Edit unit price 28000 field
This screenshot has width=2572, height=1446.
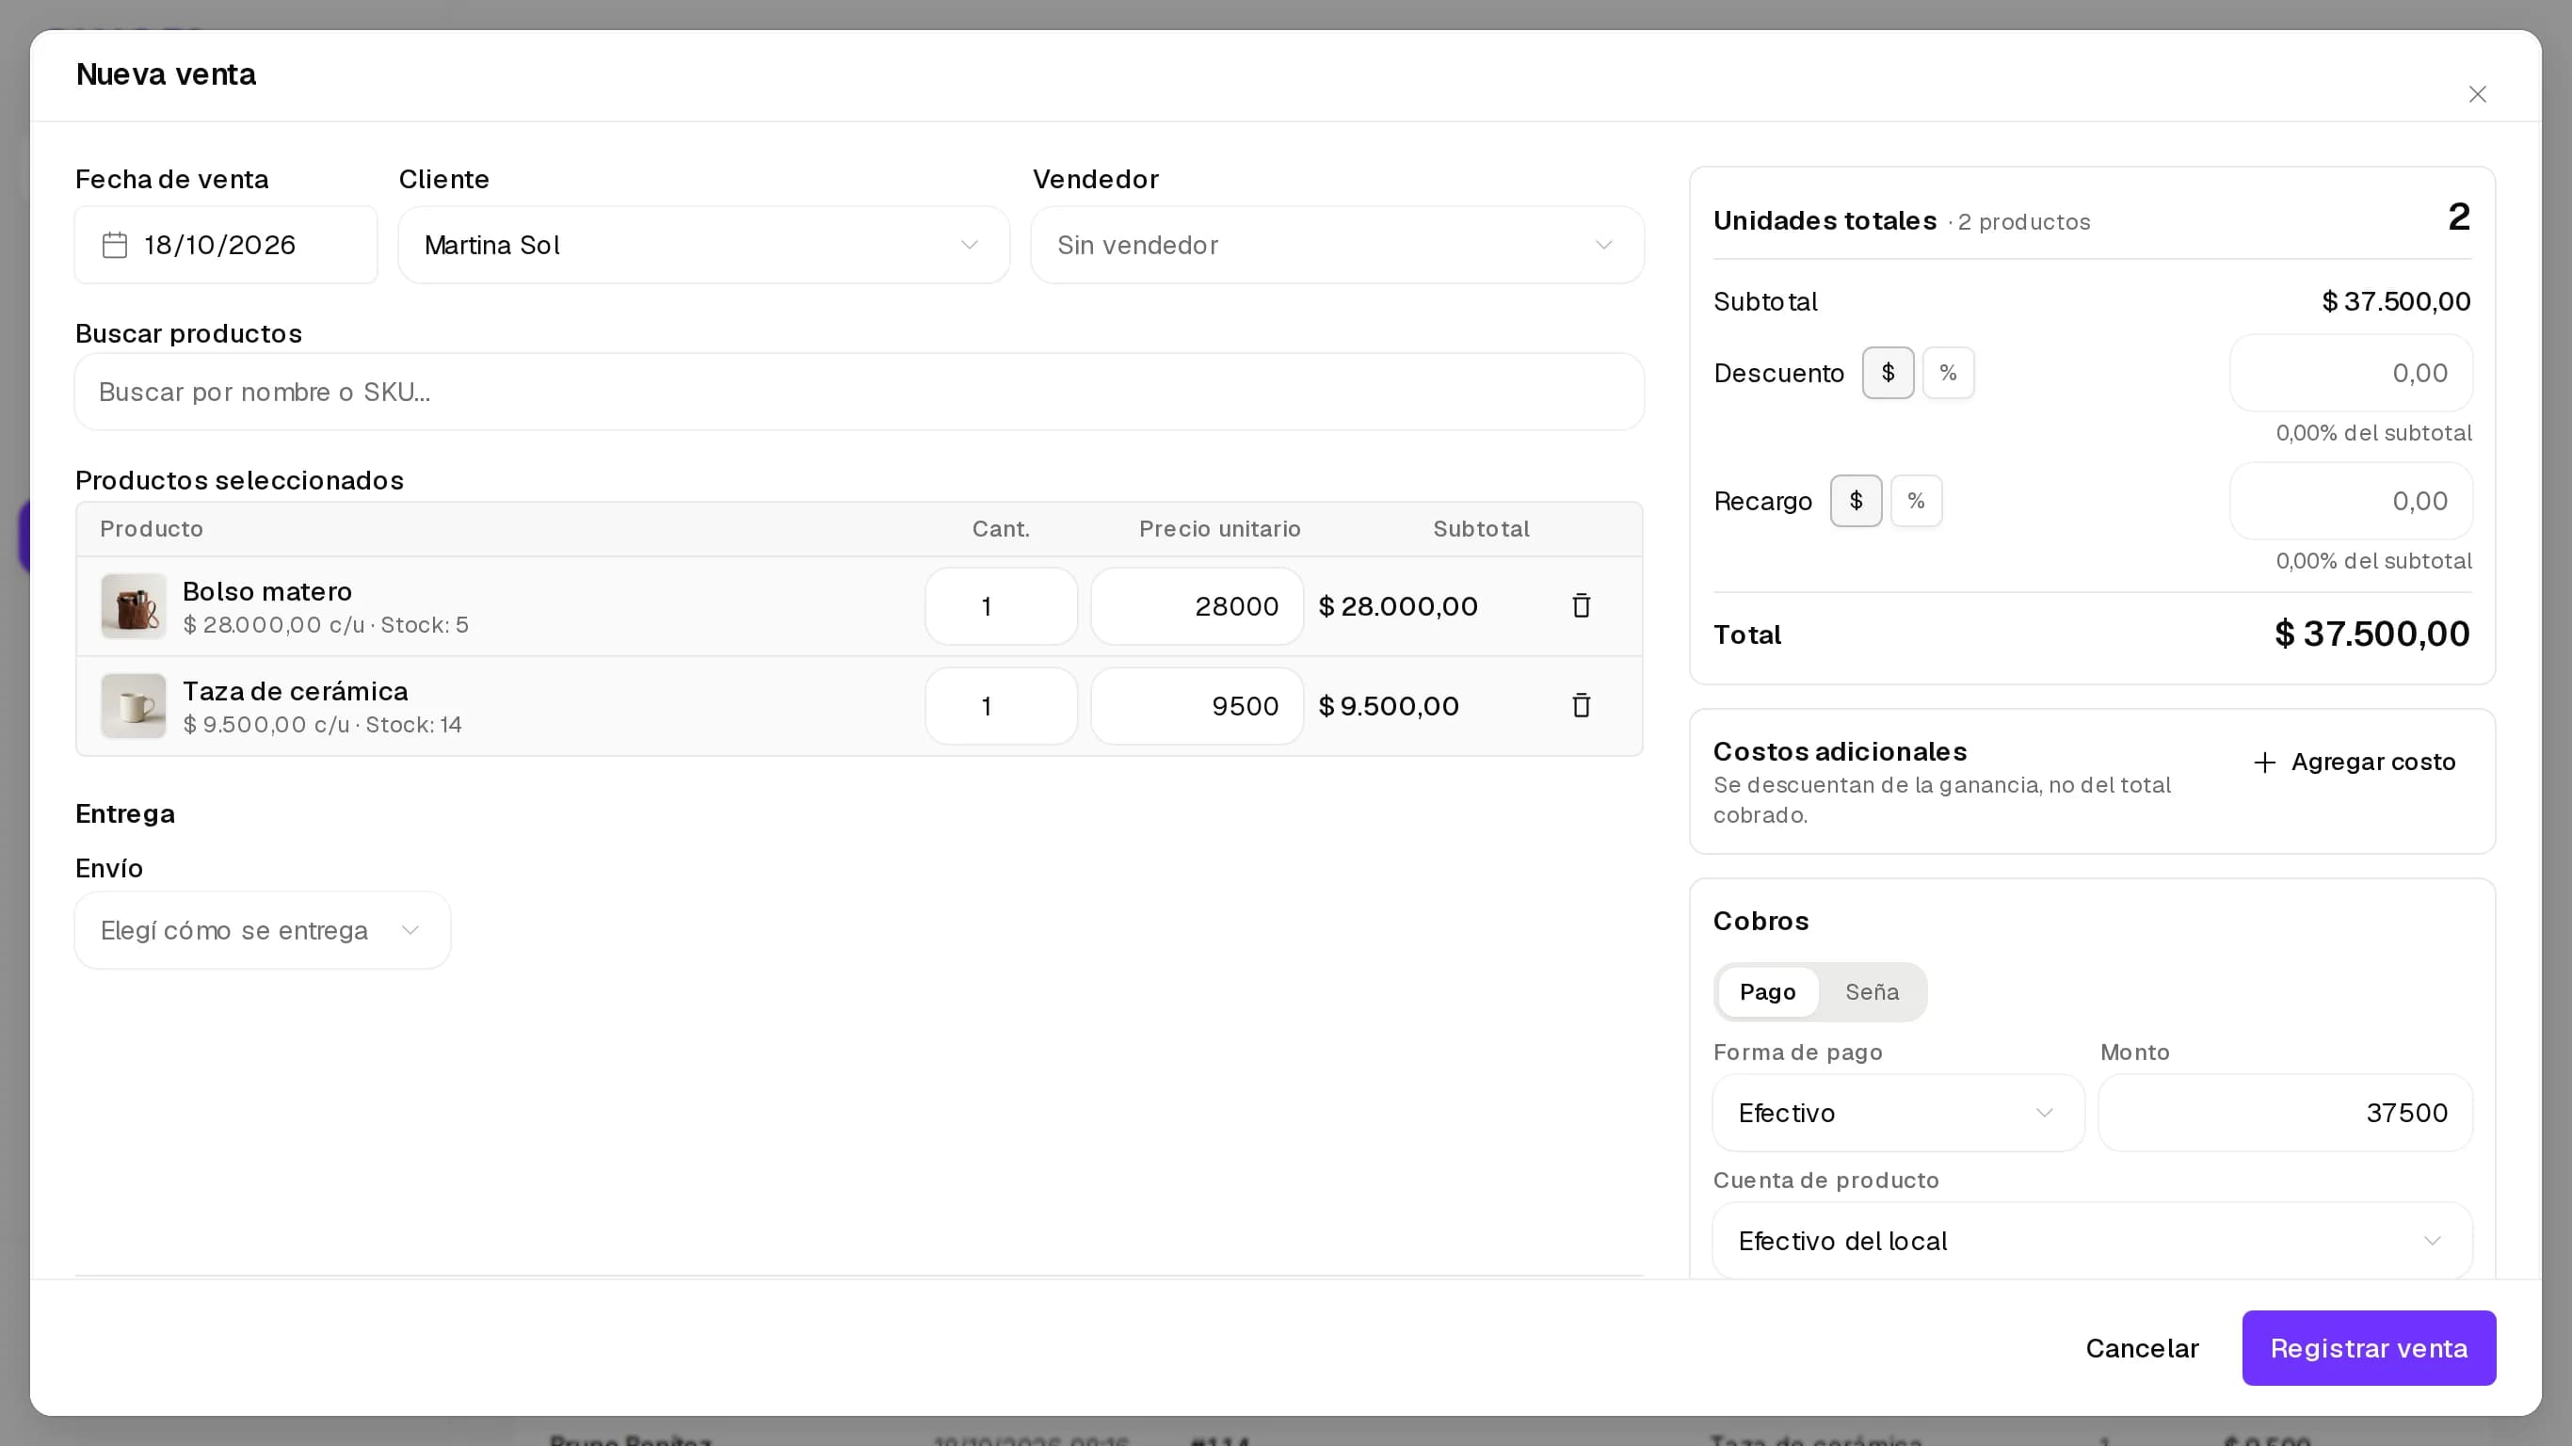[1197, 606]
